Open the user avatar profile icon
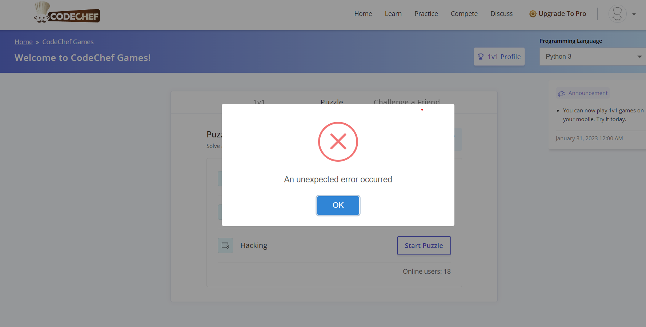Screen dimensions: 646x327 (x=617, y=14)
